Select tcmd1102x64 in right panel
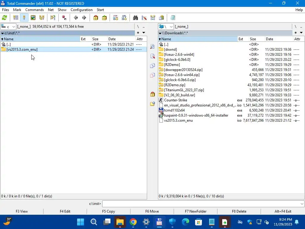Screen dimensions: 305x229 (x=231, y=110)
